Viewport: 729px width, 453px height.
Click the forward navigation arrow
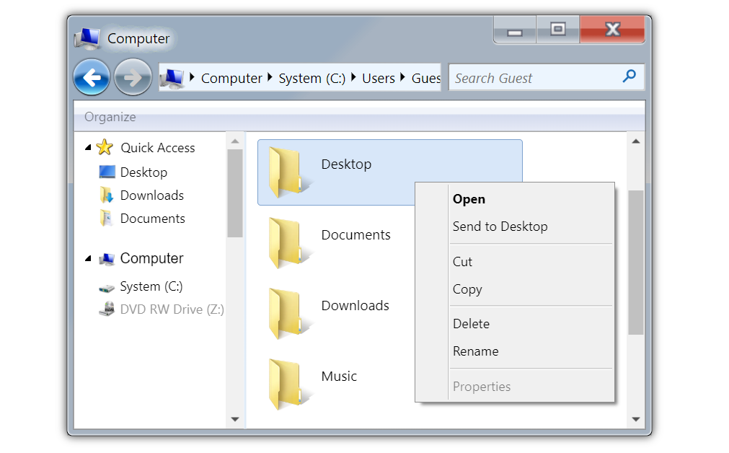133,77
